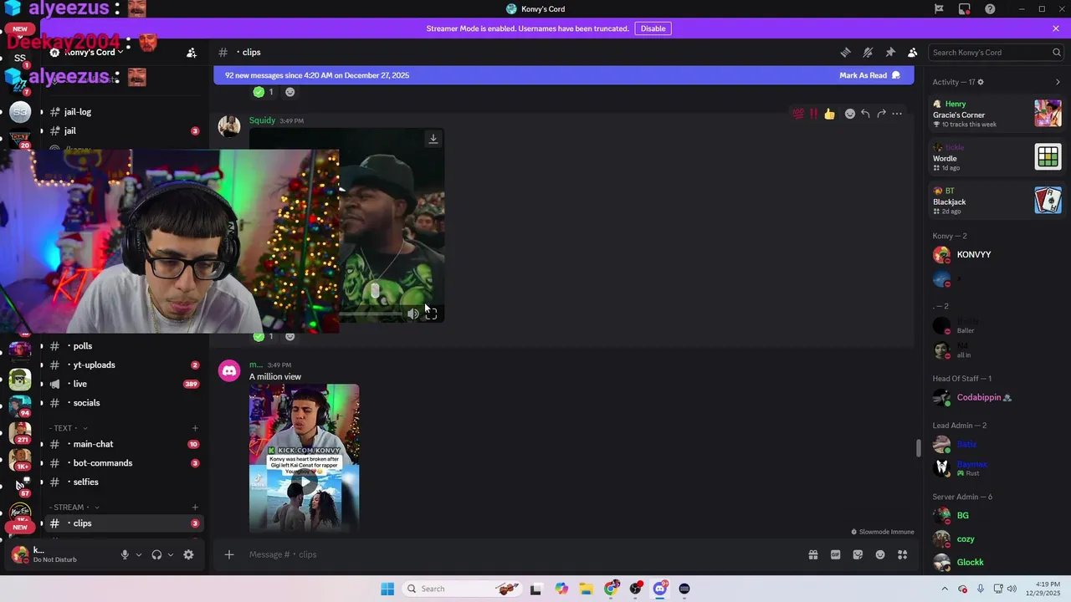
Task: Open the apps launcher icon
Action: click(903, 554)
